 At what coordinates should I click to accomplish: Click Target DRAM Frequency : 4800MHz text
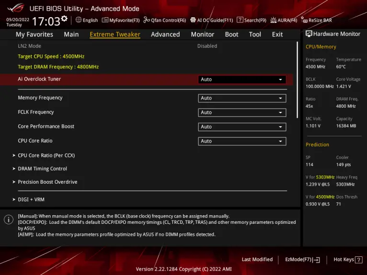tap(58, 67)
